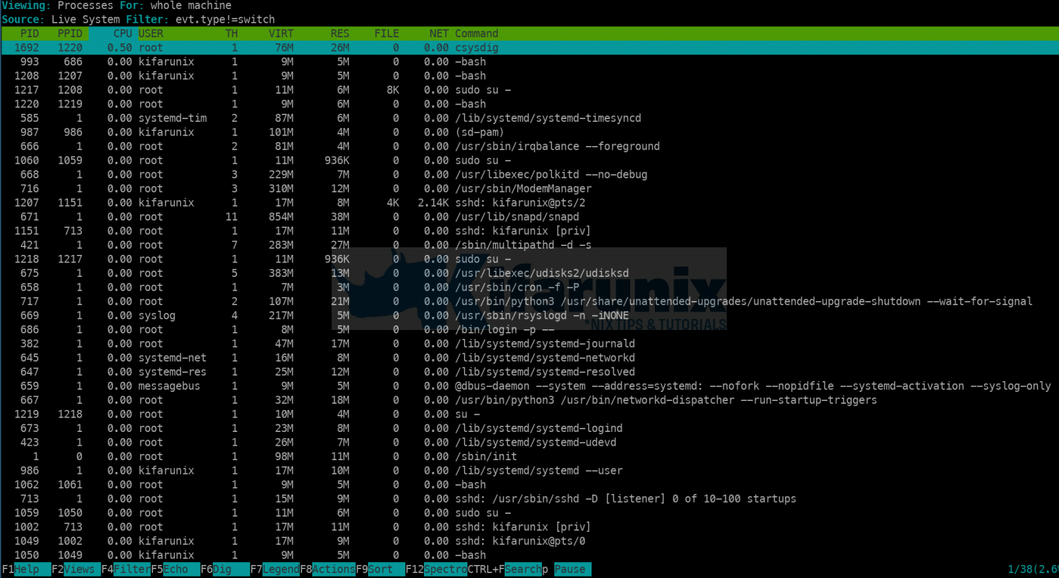The width and height of the screenshot is (1059, 578).
Task: Click the 854M VIRT value
Action: coord(281,216)
